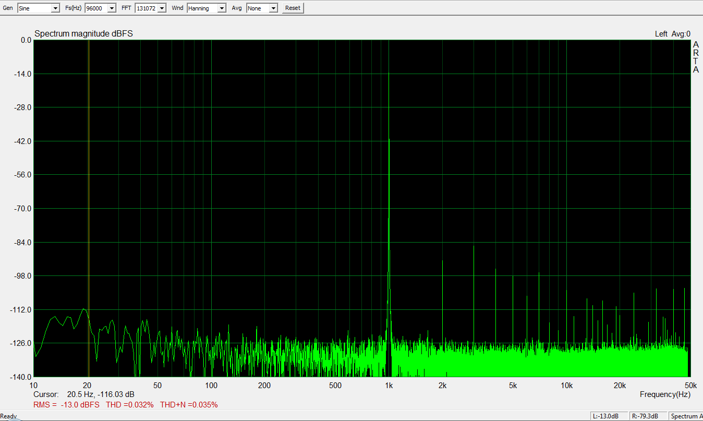Click the Left Avg:0 channel label
Image resolution: width=703 pixels, height=421 pixels.
point(672,34)
